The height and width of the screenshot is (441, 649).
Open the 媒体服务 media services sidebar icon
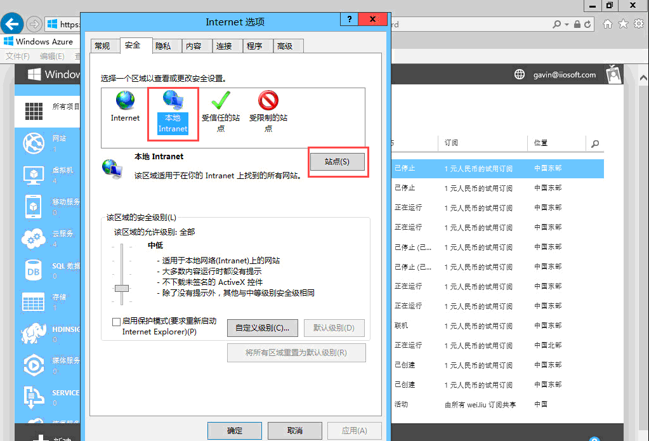coord(34,365)
